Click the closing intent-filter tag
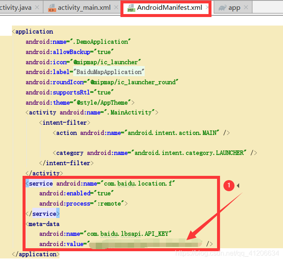 point(66,163)
